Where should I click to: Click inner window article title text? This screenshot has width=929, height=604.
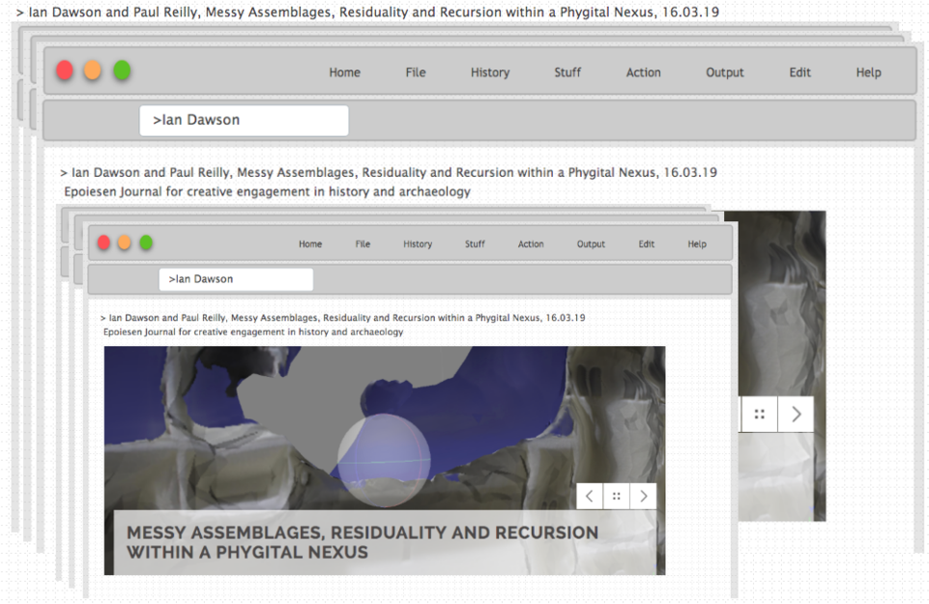click(343, 318)
